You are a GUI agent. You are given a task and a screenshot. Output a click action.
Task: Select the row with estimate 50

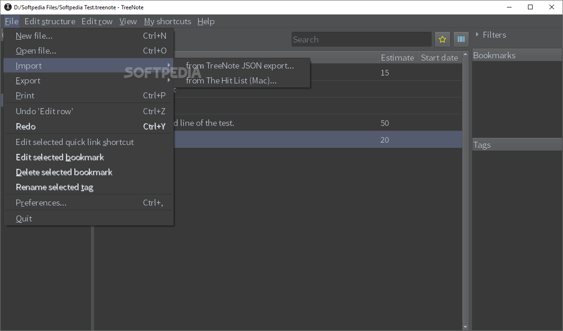[318, 123]
